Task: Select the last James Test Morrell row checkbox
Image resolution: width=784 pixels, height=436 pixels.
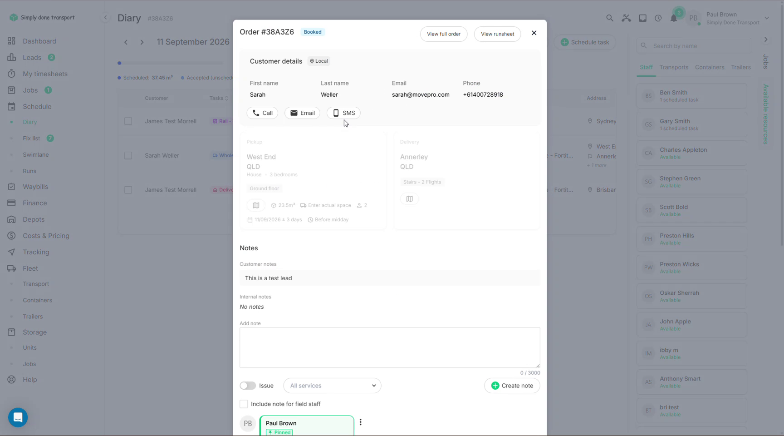Action: pos(128,190)
